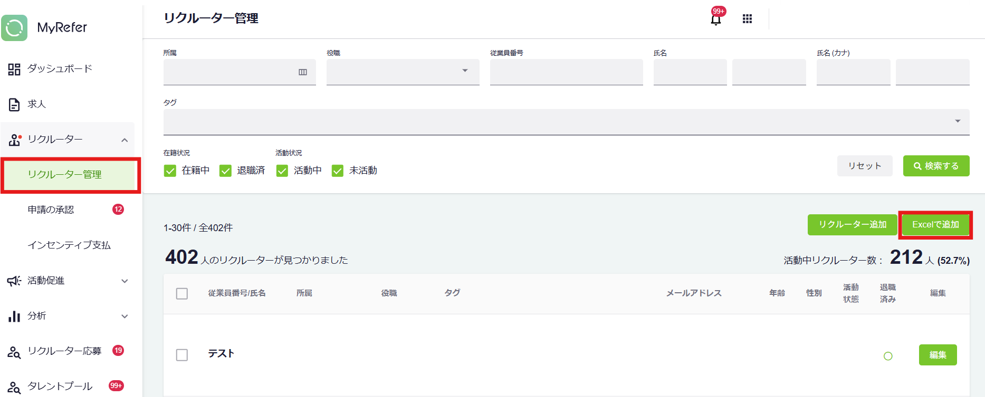The height and width of the screenshot is (397, 985).
Task: Open 申請の承認 menu item
Action: pos(51,210)
